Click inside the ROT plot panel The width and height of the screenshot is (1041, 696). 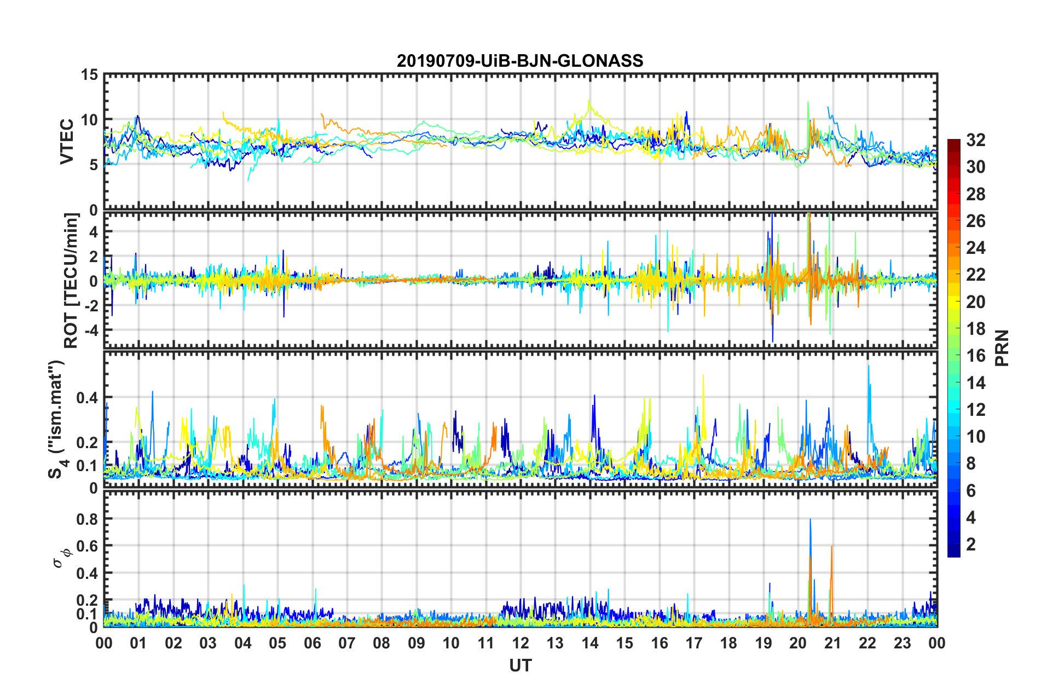click(520, 281)
